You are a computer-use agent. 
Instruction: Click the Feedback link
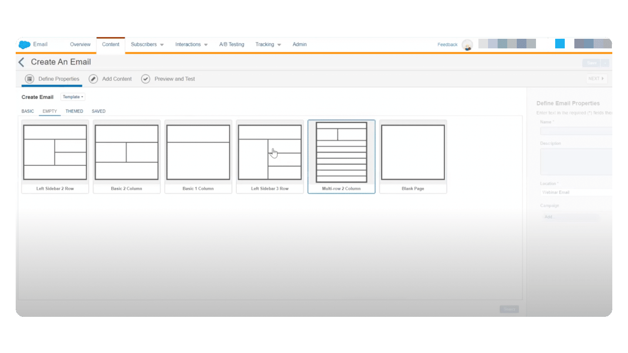click(447, 44)
